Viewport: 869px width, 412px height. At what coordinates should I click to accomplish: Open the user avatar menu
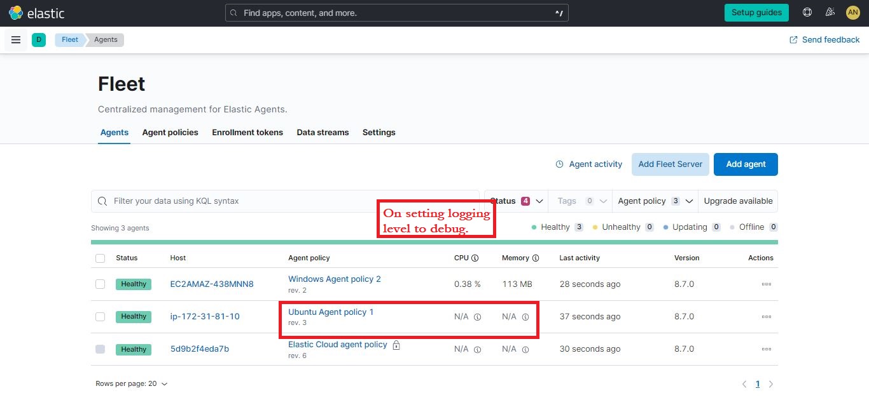tap(852, 12)
